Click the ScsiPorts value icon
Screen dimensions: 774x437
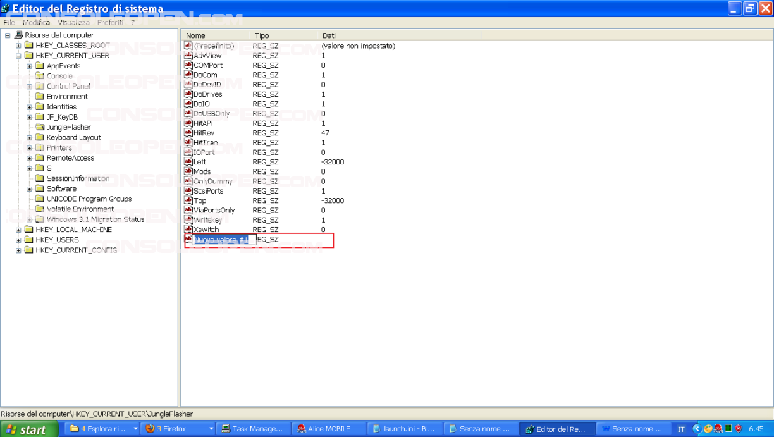188,191
